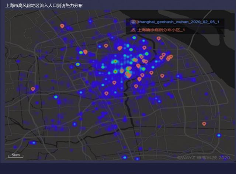Select the westernmost orange case marker

pos(33,89)
